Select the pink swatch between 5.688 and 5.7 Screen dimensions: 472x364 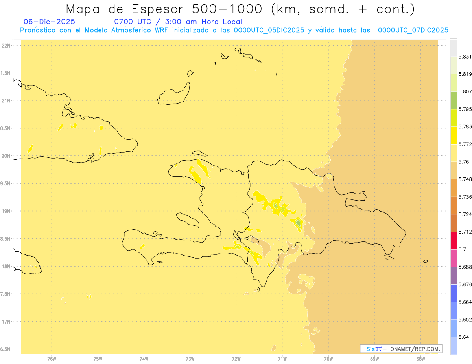[x=454, y=258]
